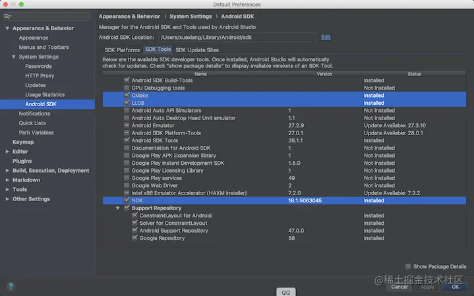Click the Android SDK Location path field
474x296 pixels.
tap(237, 37)
